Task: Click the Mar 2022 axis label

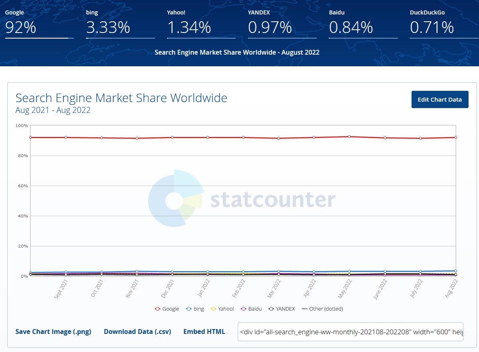Action: pos(274,289)
